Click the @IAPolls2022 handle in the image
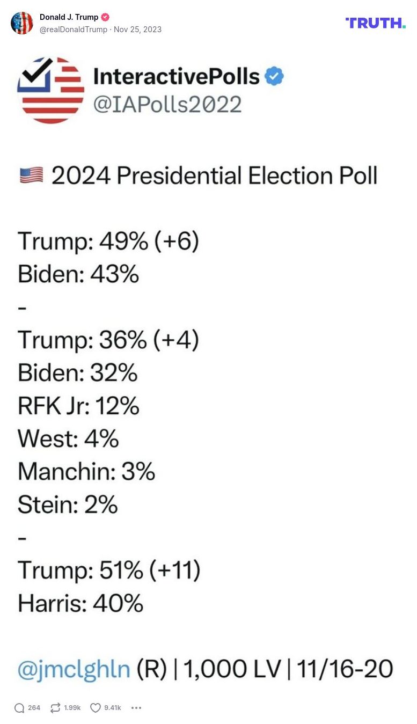Screen dimensions: 417x724 coord(167,104)
